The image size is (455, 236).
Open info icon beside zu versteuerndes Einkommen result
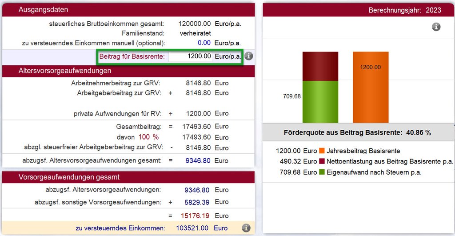click(246, 228)
